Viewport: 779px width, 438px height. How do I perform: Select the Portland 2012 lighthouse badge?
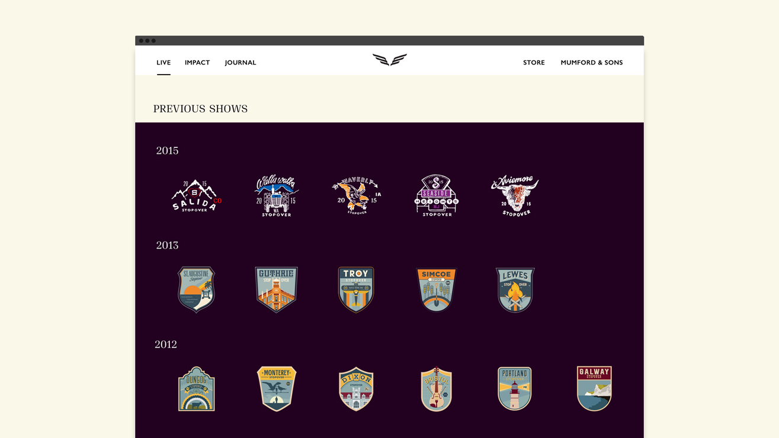(x=515, y=389)
